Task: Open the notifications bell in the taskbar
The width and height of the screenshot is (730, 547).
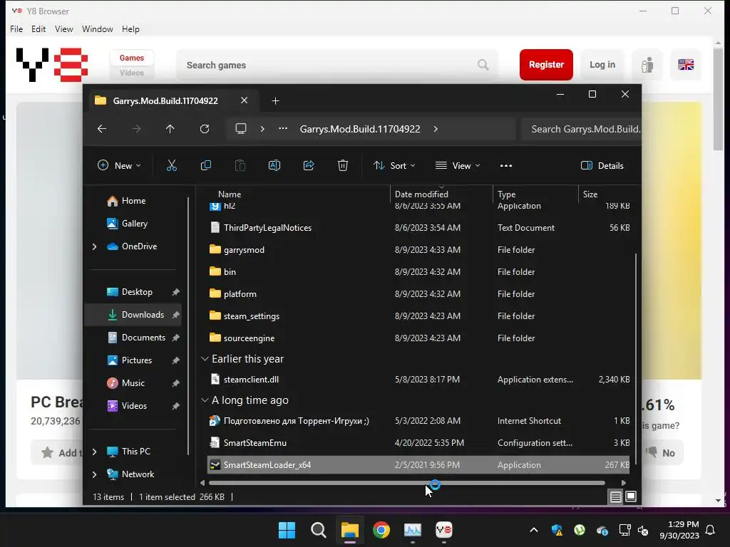Action: click(x=711, y=530)
